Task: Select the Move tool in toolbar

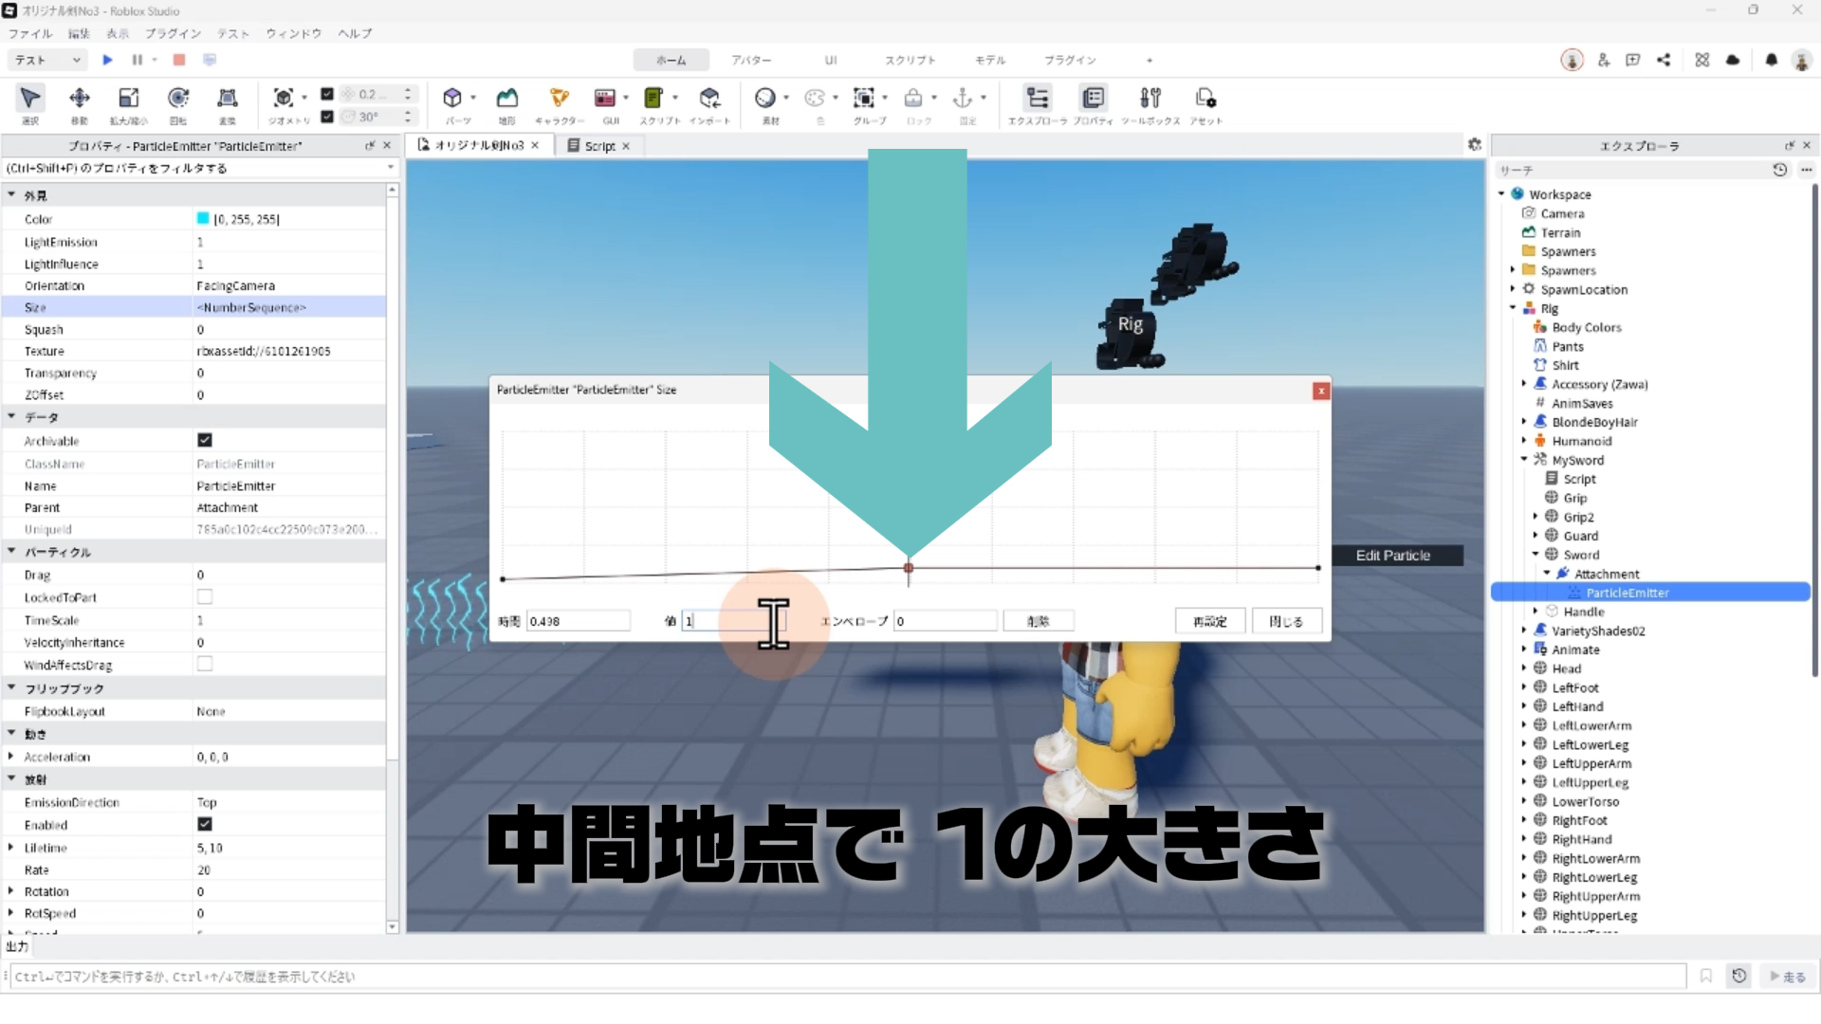Action: point(80,99)
